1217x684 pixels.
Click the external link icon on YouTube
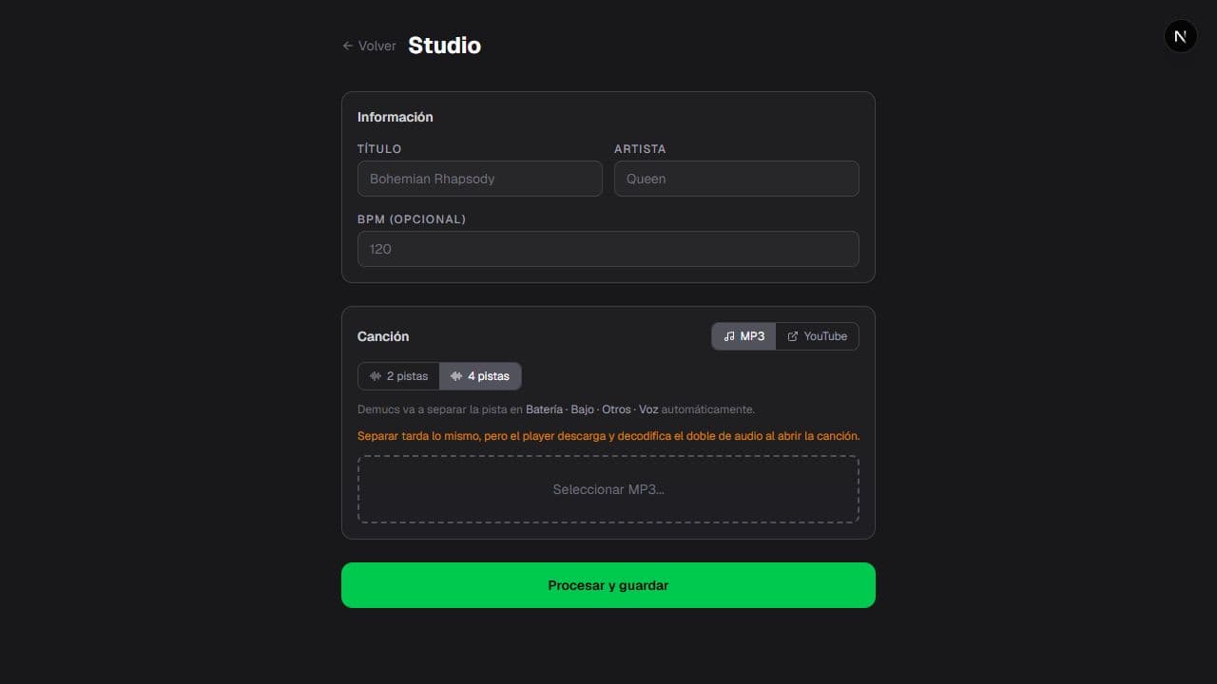pyautogui.click(x=793, y=336)
